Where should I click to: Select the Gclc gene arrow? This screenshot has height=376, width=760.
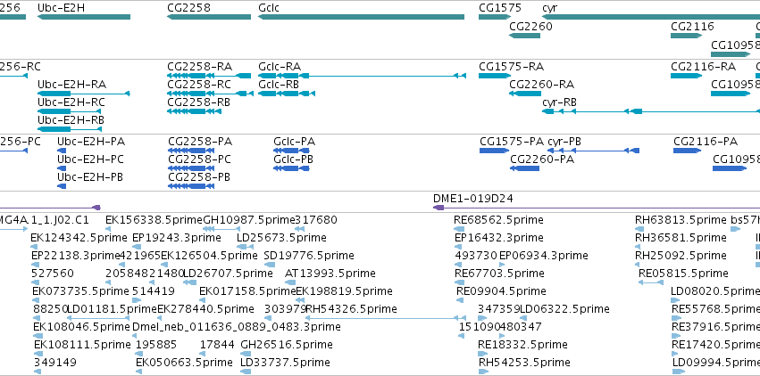361,17
